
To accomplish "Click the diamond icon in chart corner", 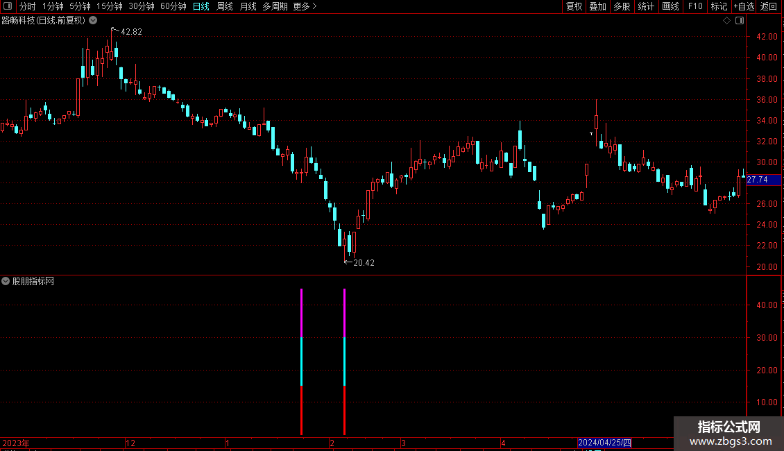I will point(727,20).
